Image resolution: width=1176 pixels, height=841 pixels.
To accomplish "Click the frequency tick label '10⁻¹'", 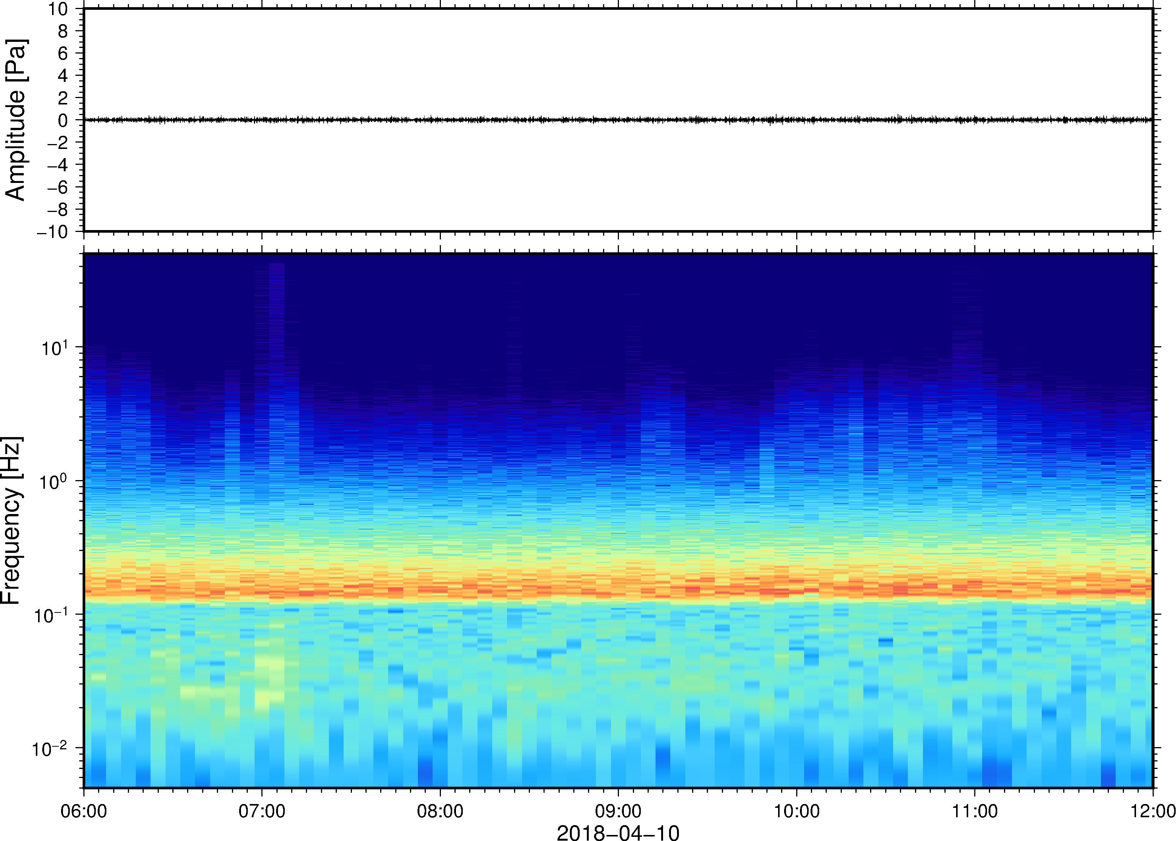I will pos(51,615).
